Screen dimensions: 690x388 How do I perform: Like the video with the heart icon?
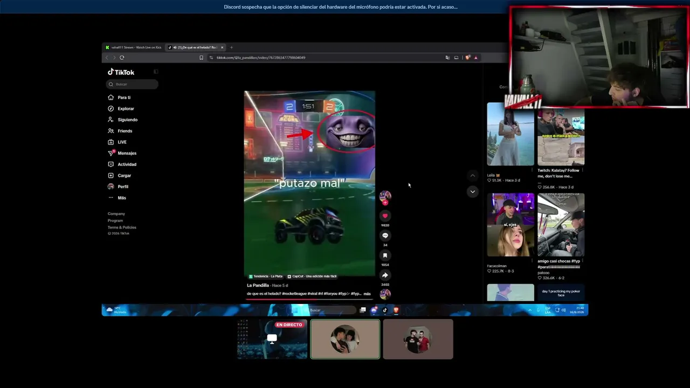click(x=385, y=216)
